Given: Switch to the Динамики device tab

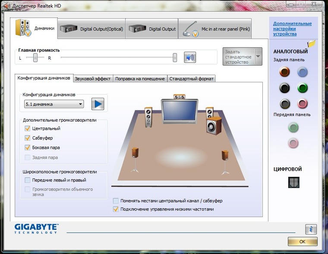Looking at the screenshot, I should pos(34,28).
